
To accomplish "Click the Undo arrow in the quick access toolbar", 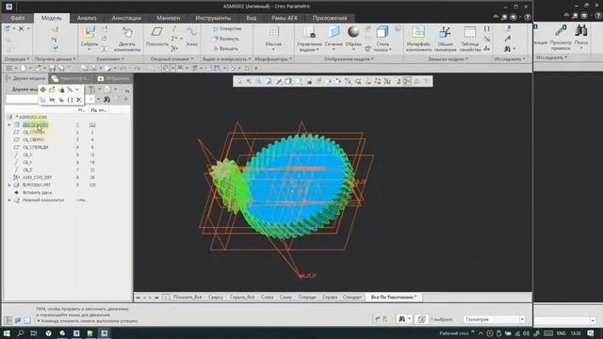I will (123, 69).
